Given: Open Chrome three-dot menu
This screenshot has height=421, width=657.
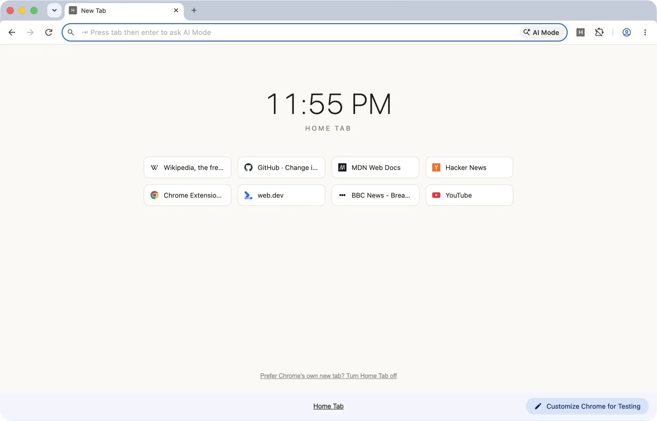Looking at the screenshot, I should [x=645, y=32].
